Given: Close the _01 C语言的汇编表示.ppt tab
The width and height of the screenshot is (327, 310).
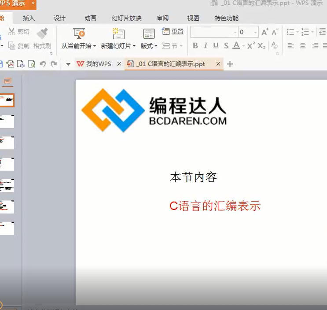Looking at the screenshot, I should coord(218,64).
